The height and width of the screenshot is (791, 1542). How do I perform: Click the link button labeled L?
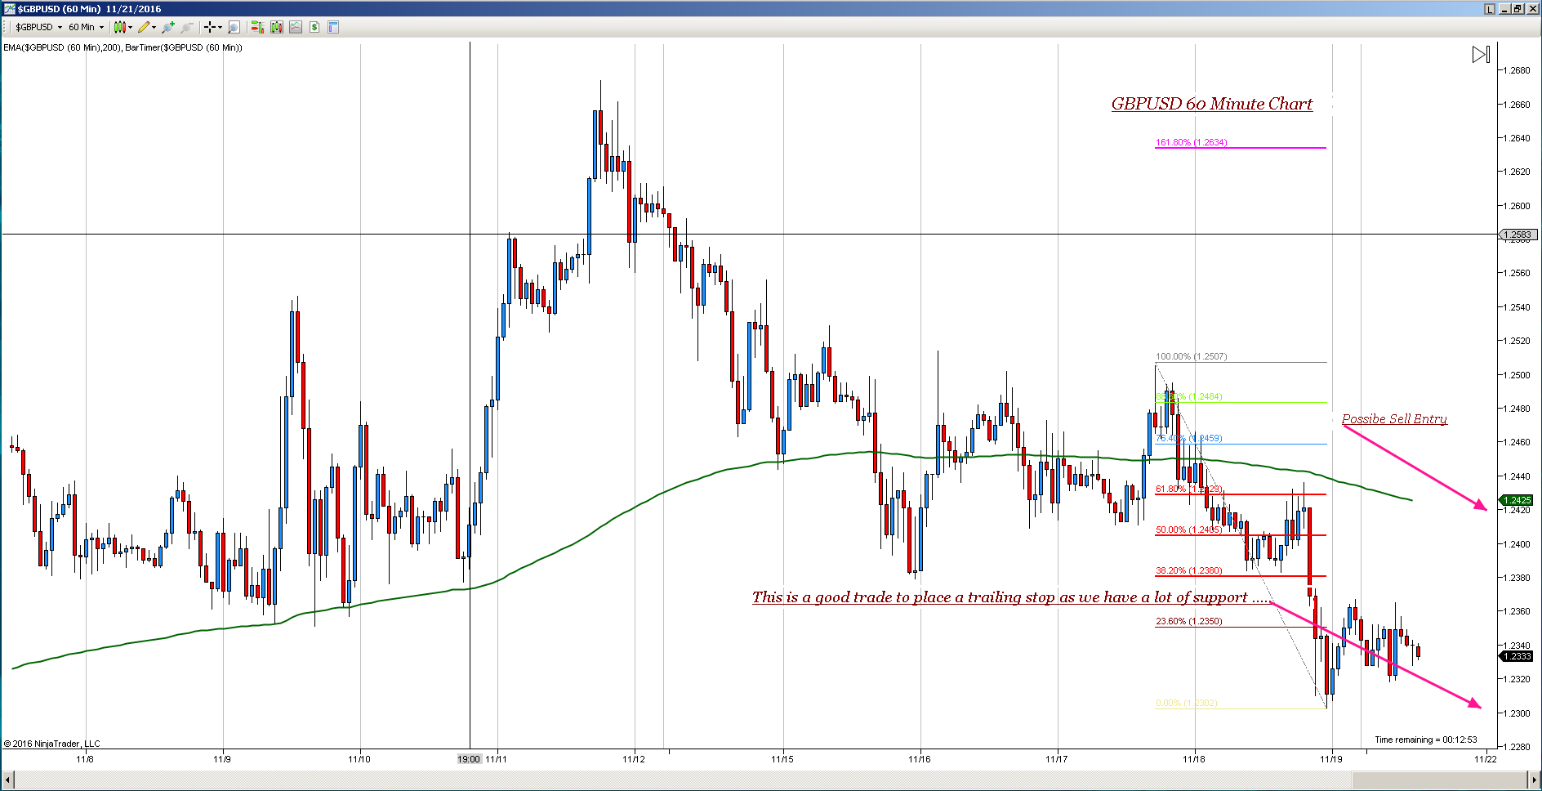(x=1490, y=9)
